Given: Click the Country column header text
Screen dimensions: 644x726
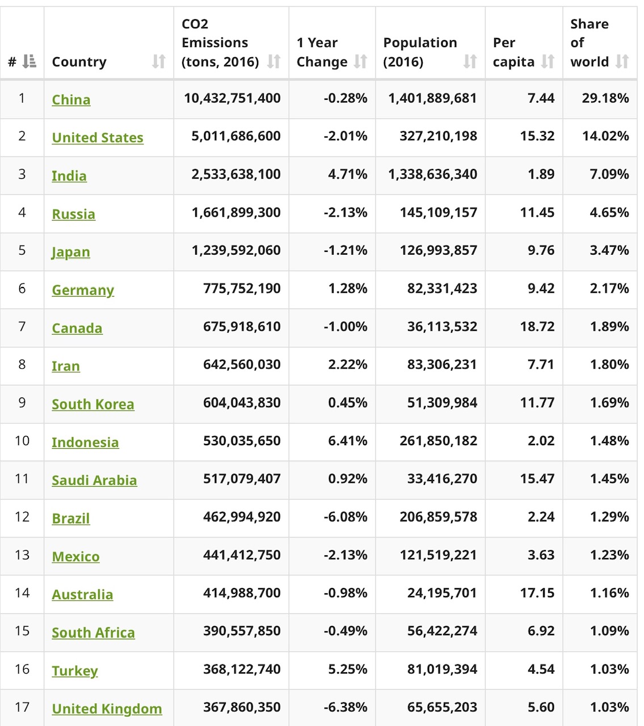Looking at the screenshot, I should (x=79, y=62).
